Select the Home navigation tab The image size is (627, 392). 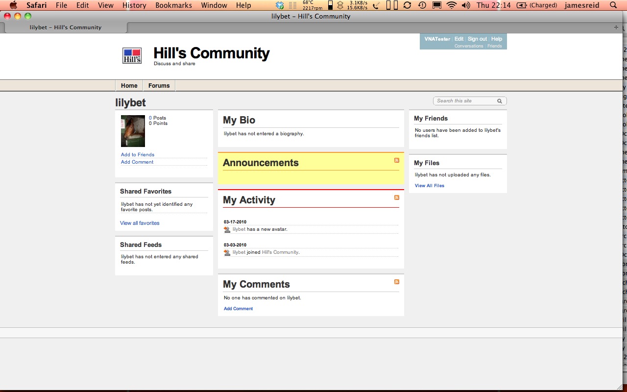pyautogui.click(x=129, y=86)
